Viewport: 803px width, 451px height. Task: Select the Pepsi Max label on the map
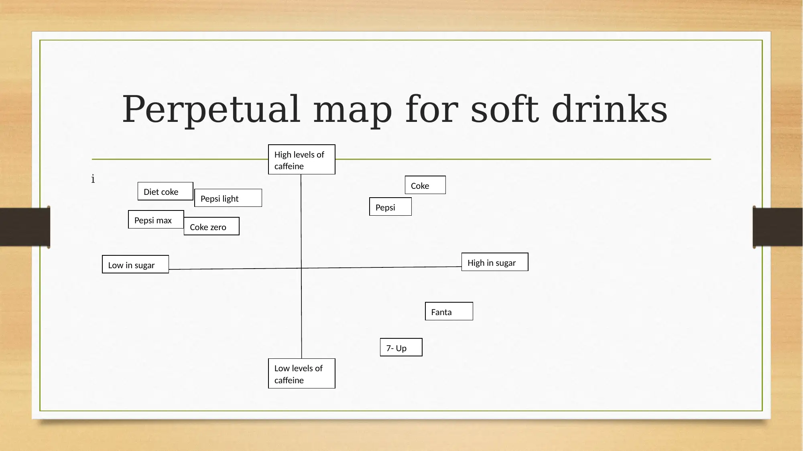[x=153, y=220]
